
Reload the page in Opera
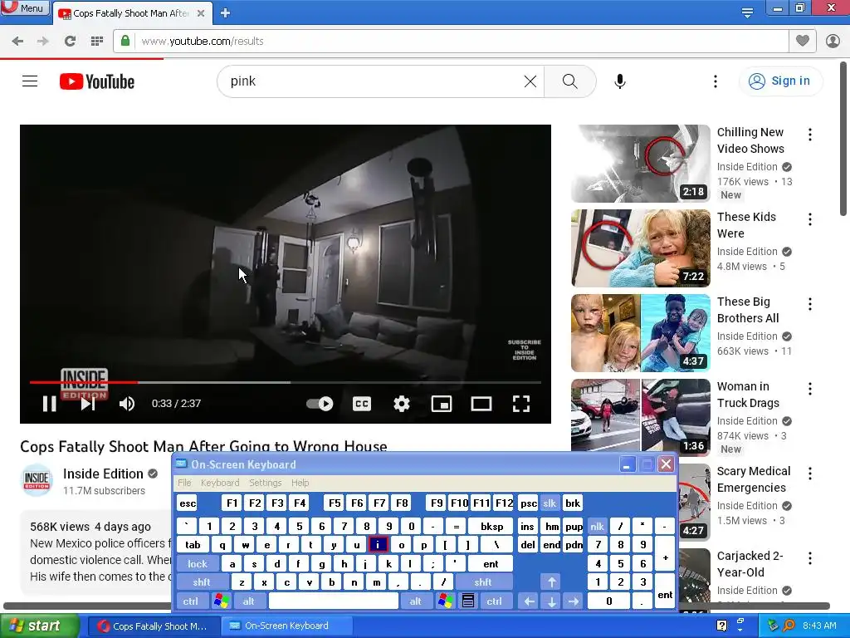[x=70, y=42]
